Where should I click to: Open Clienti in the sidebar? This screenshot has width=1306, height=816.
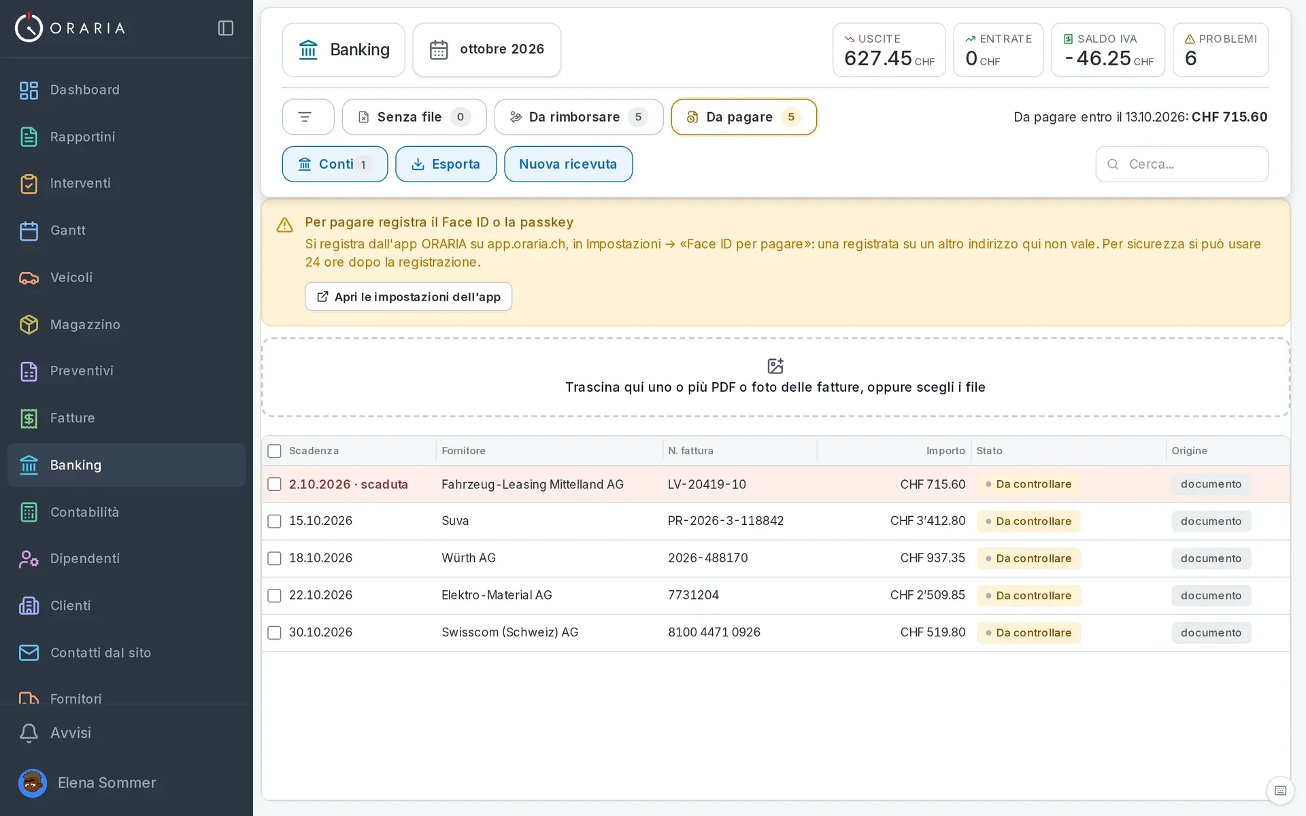coord(127,606)
